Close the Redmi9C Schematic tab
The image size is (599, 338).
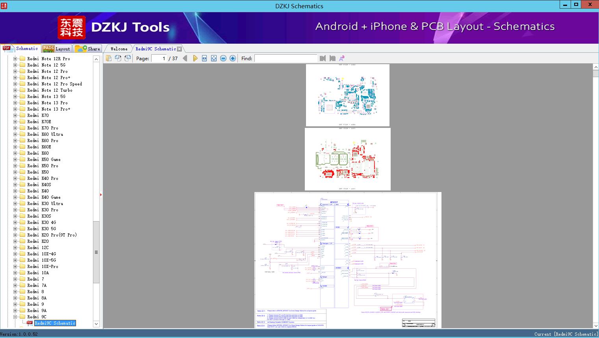click(180, 49)
